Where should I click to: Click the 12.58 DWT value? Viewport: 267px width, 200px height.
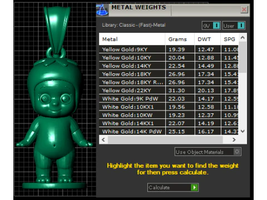click(x=206, y=107)
